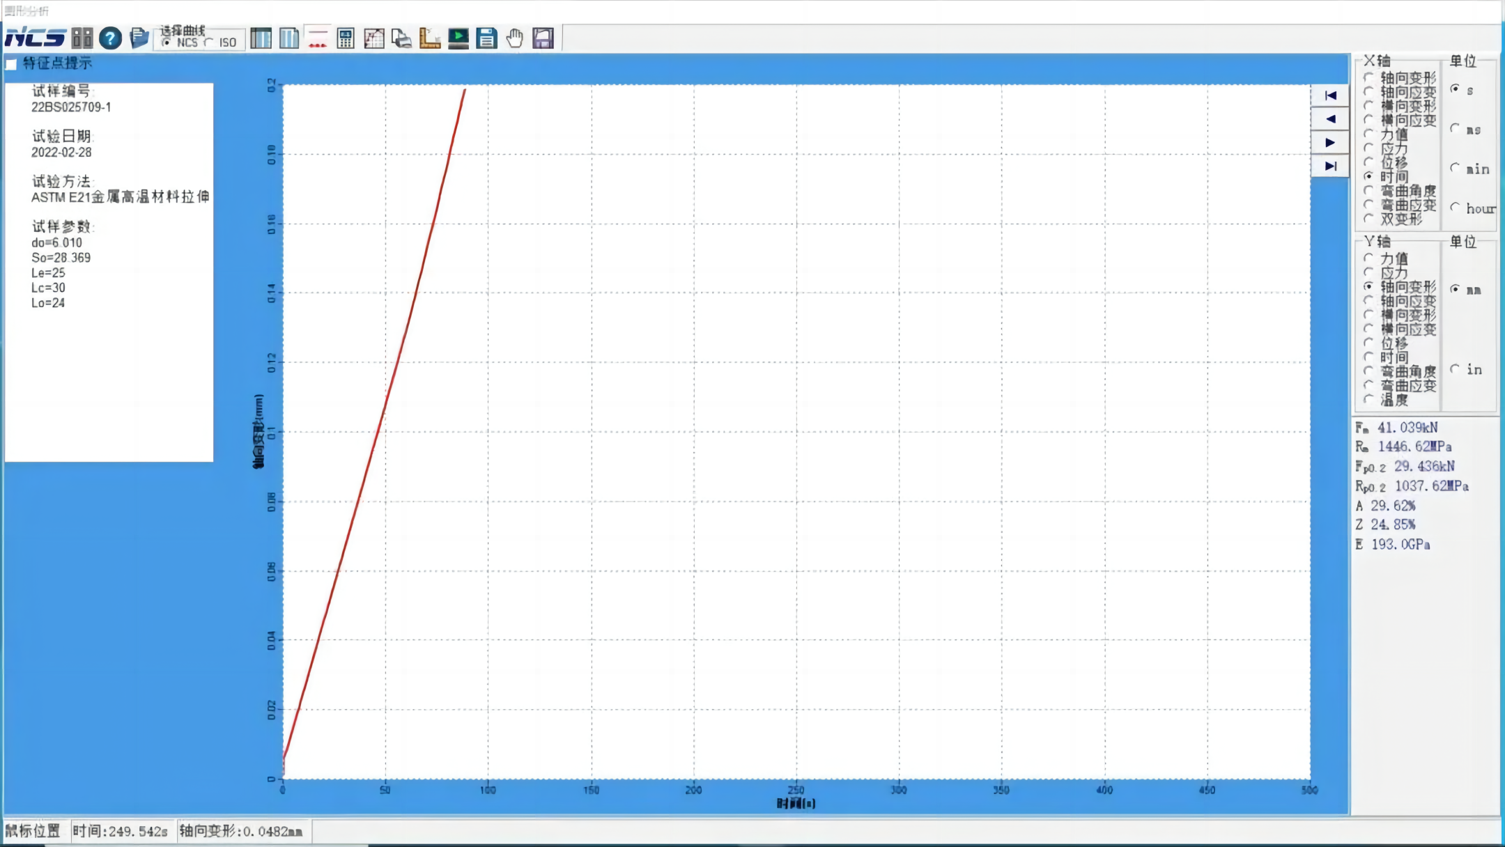The width and height of the screenshot is (1505, 847).
Task: Choose Y unit mm
Action: pos(1455,289)
